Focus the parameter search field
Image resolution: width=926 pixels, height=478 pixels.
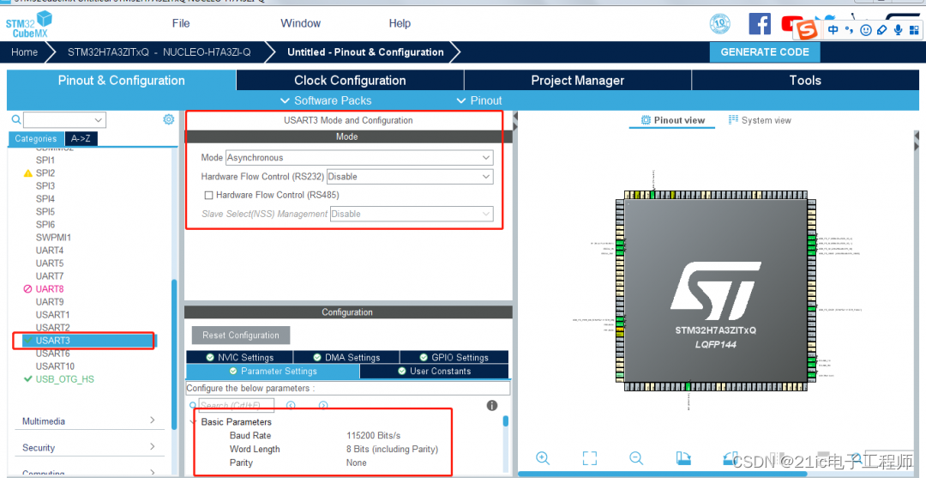pyautogui.click(x=237, y=405)
